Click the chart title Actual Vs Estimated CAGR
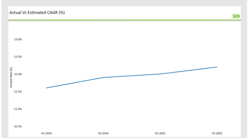This screenshot has width=249, height=140. 37,13
